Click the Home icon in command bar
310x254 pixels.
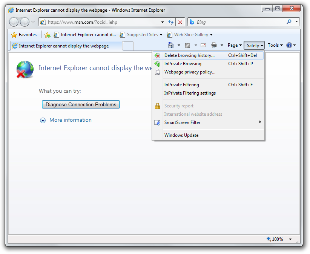[x=171, y=46]
